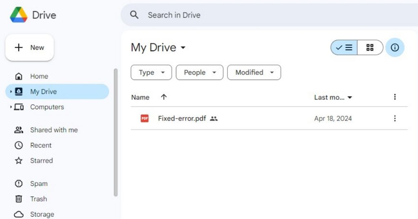The height and width of the screenshot is (219, 418).
Task: Click the shared people icon beside Fixed-error.pdf
Action: (214, 118)
